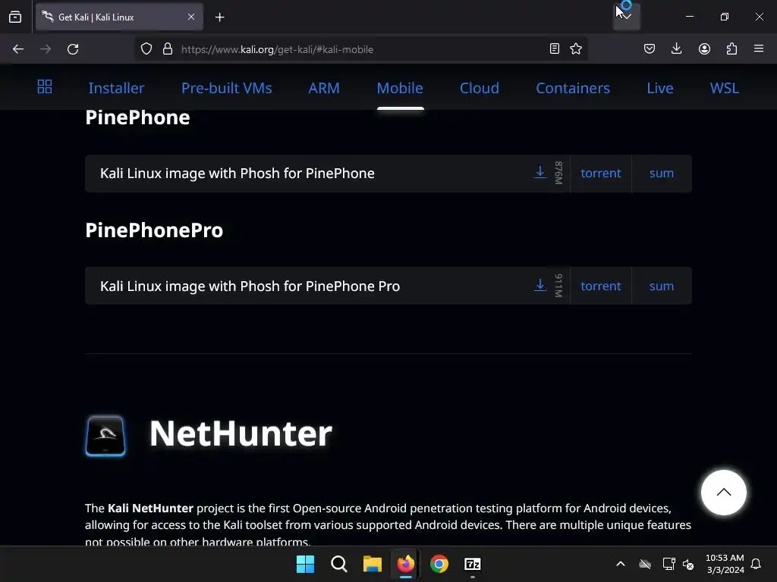Open the Windows Start menu
The width and height of the screenshot is (777, 582).
click(305, 564)
